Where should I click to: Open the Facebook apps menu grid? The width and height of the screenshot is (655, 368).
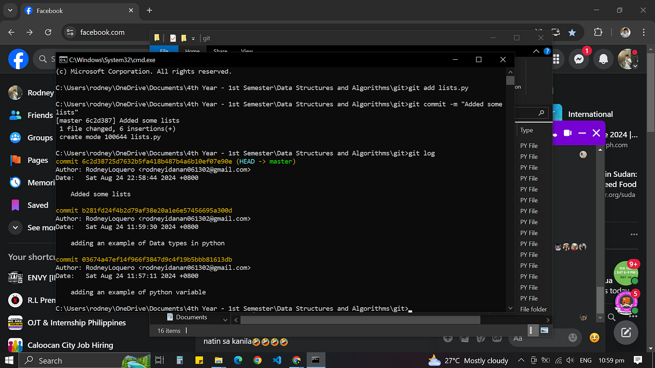tap(555, 59)
